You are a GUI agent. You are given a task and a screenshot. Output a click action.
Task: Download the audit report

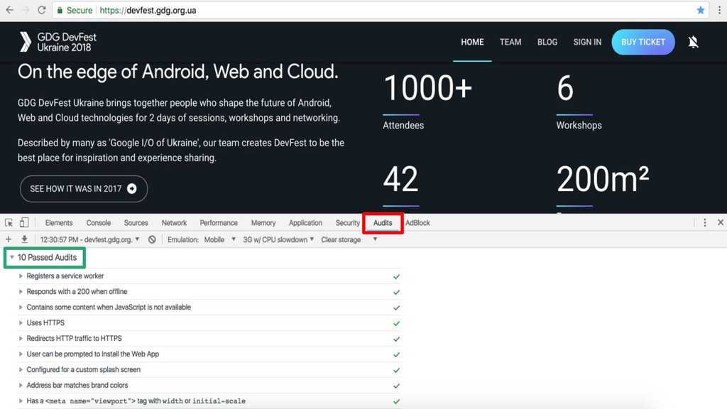[x=24, y=239]
